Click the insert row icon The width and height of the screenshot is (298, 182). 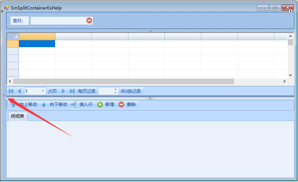coord(74,104)
